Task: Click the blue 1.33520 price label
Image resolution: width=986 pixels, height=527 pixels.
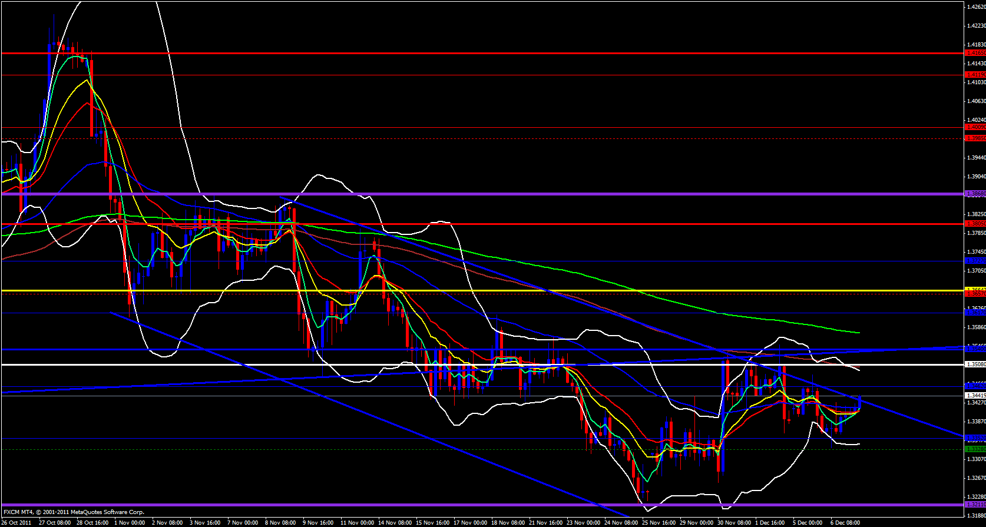Action: (975, 438)
